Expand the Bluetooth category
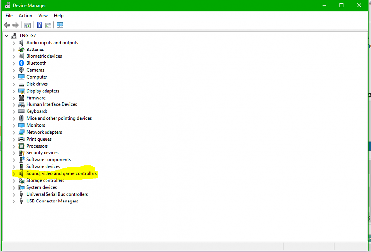 click(14, 63)
